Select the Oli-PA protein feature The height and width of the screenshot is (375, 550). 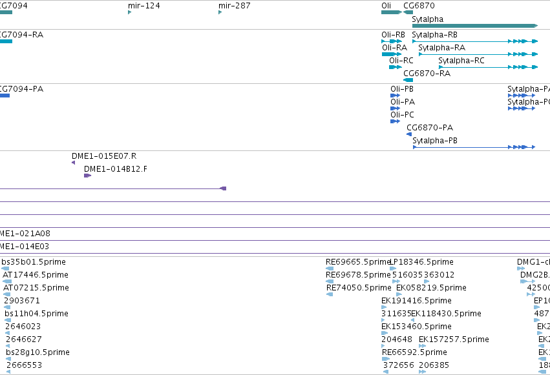pos(396,108)
